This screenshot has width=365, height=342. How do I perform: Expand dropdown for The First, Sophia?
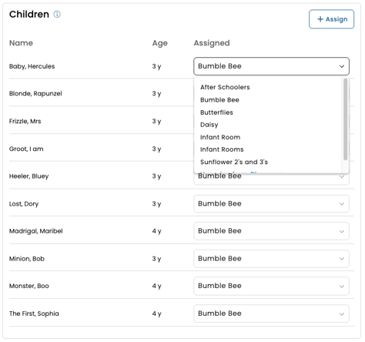click(271, 313)
